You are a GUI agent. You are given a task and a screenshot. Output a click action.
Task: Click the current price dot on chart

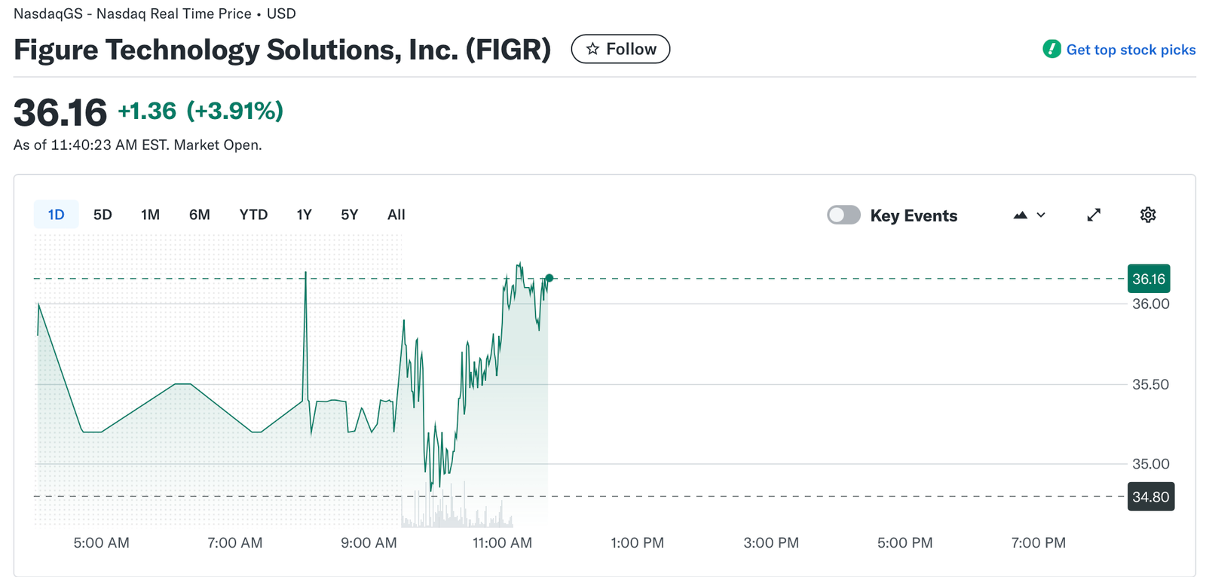tap(549, 279)
